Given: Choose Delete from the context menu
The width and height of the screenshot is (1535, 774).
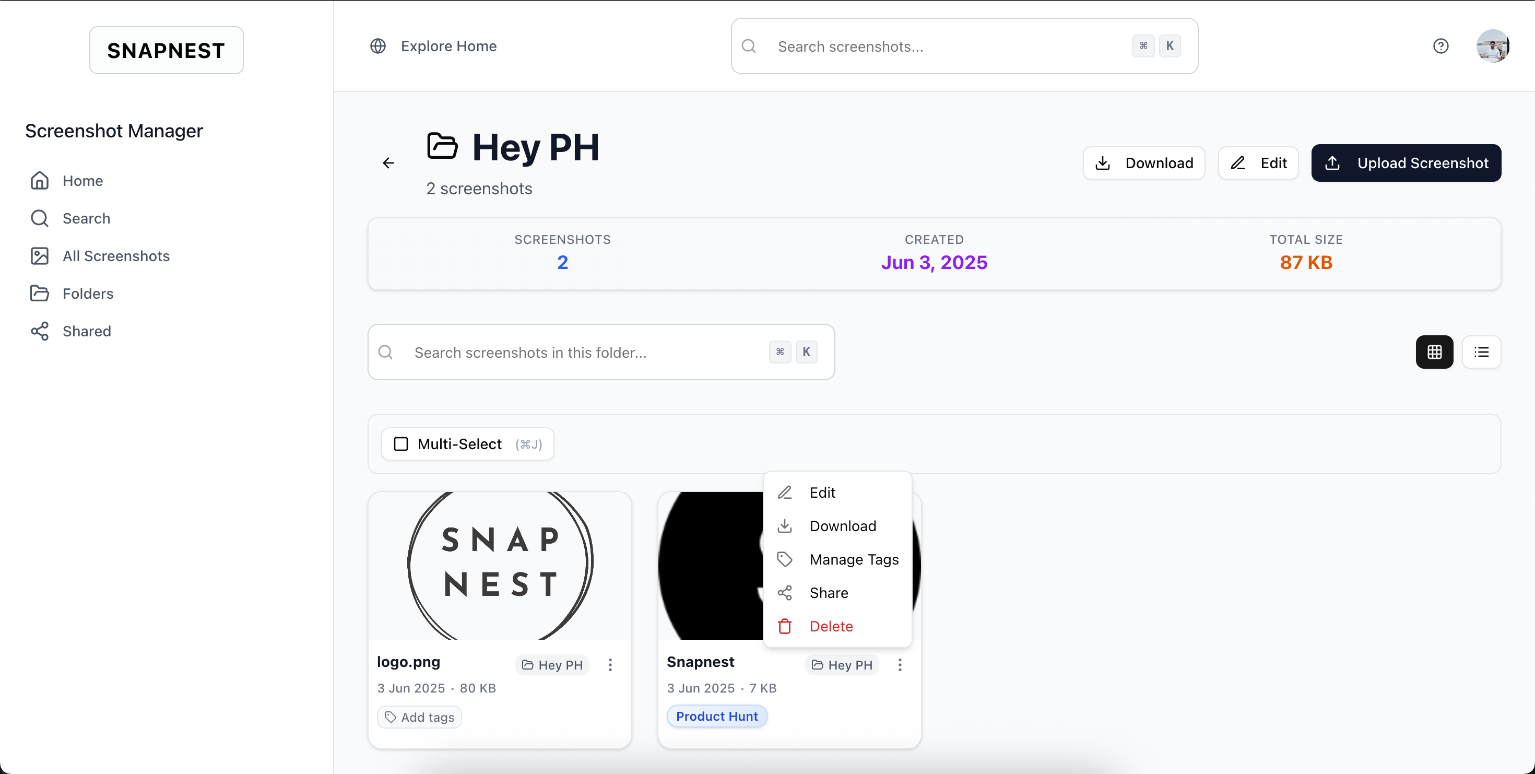Looking at the screenshot, I should click(831, 626).
